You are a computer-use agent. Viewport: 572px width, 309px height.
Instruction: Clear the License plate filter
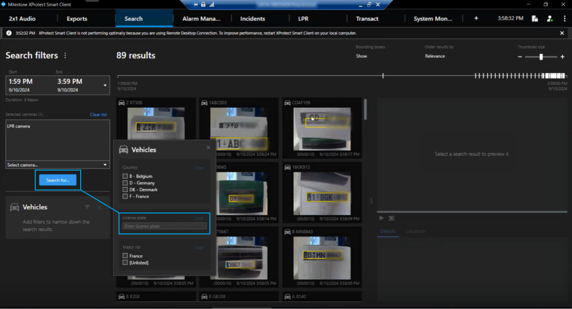[199, 218]
